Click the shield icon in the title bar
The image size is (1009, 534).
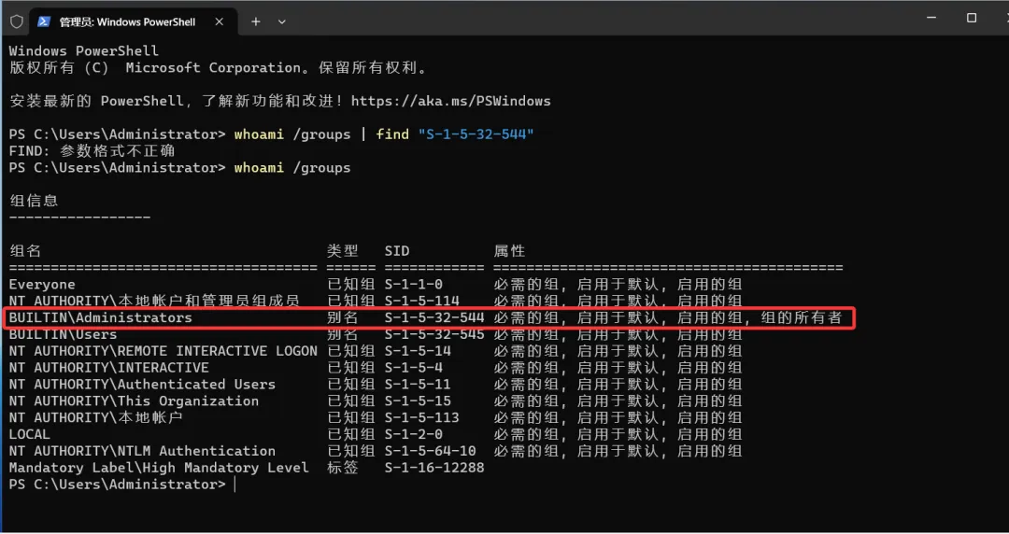click(x=18, y=21)
